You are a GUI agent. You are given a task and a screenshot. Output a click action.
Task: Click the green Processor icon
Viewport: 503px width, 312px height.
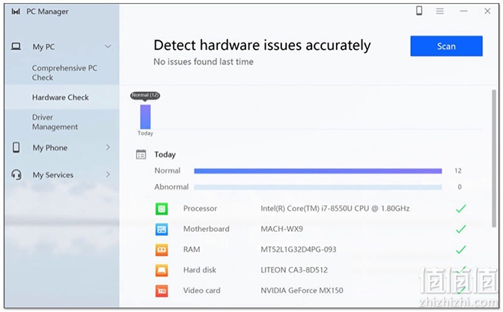point(162,209)
